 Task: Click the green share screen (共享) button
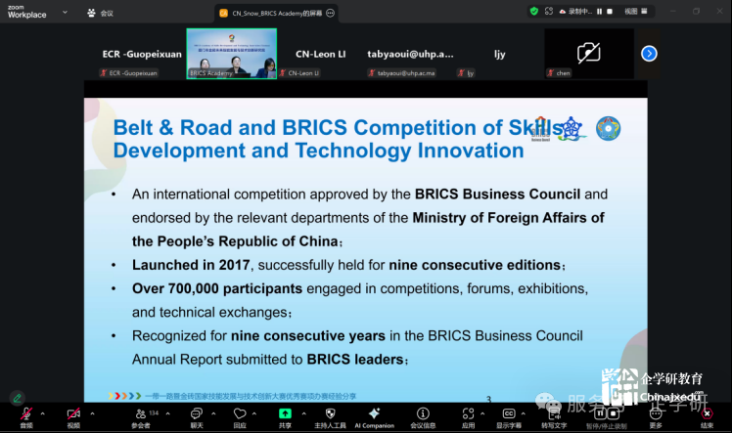[x=285, y=414]
